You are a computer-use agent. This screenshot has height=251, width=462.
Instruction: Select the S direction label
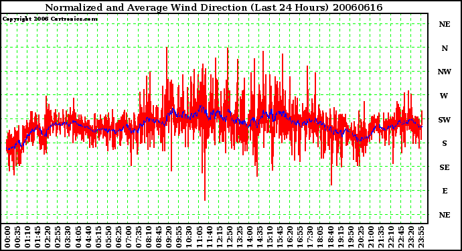(x=445, y=143)
